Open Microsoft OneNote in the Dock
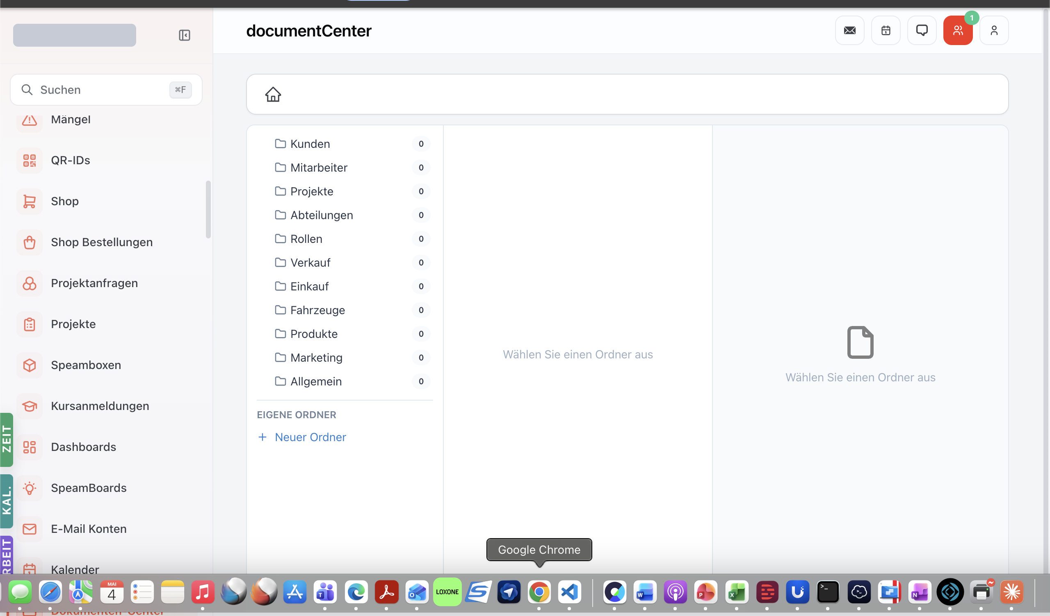 920,592
